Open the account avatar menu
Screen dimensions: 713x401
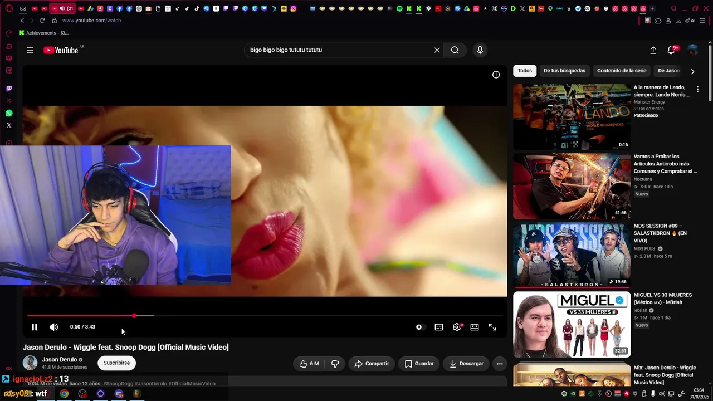[x=693, y=50]
